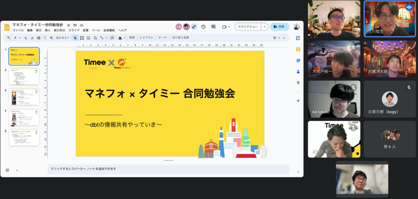Open the 配置 menu

(86, 30)
